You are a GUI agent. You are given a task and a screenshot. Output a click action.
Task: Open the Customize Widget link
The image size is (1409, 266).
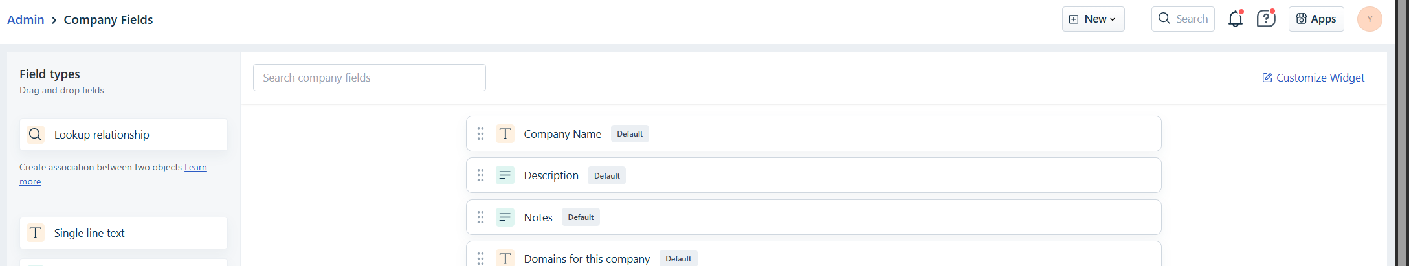[1313, 78]
